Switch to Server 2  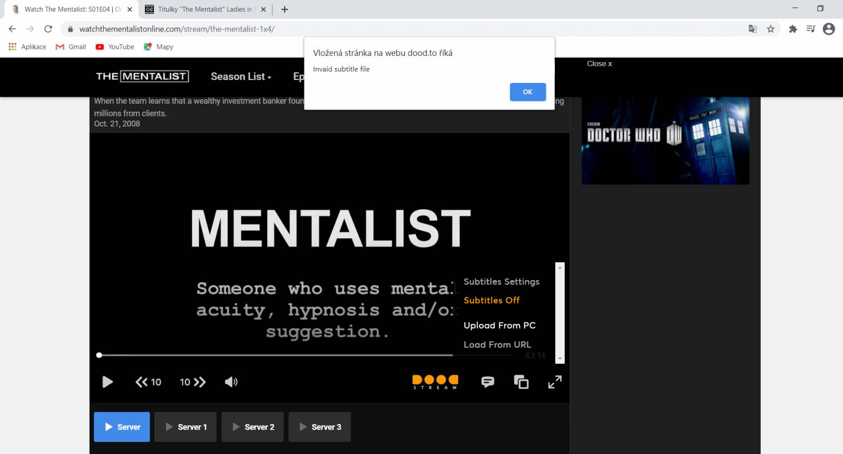click(252, 427)
